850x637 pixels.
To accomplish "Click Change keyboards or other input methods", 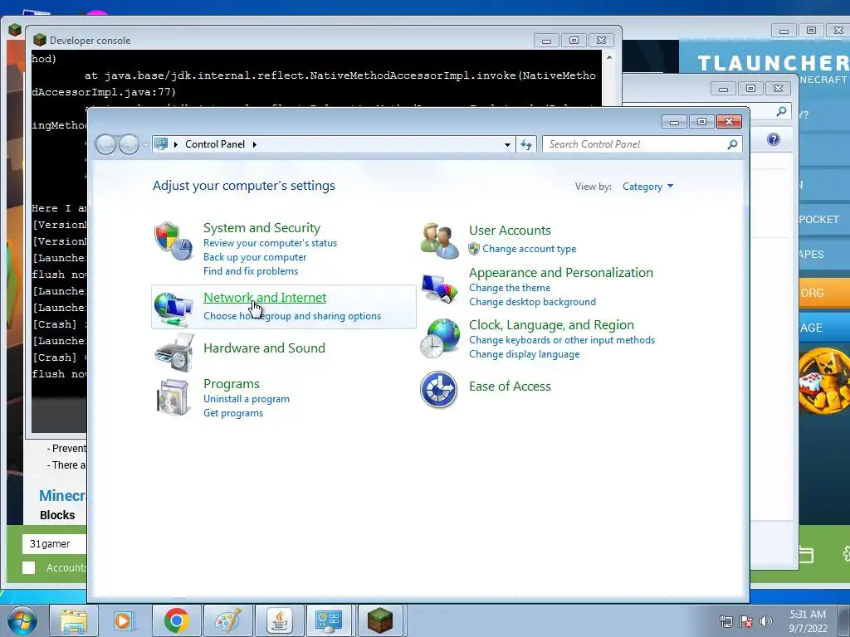I will (562, 339).
